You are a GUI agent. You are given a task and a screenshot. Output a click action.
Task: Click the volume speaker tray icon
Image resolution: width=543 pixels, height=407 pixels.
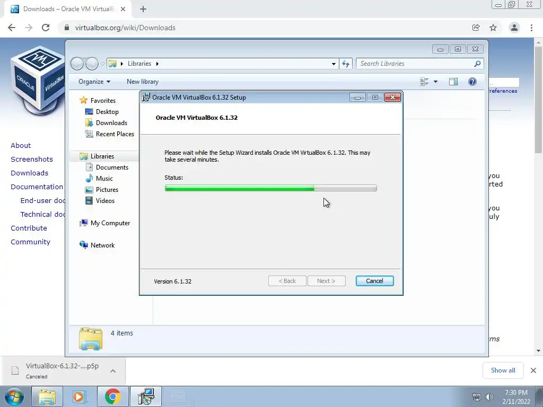(489, 397)
